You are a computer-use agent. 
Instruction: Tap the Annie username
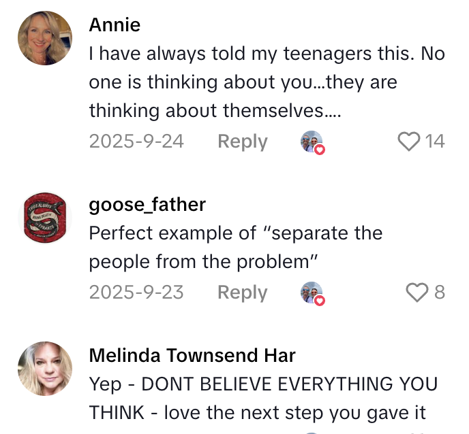coord(115,25)
